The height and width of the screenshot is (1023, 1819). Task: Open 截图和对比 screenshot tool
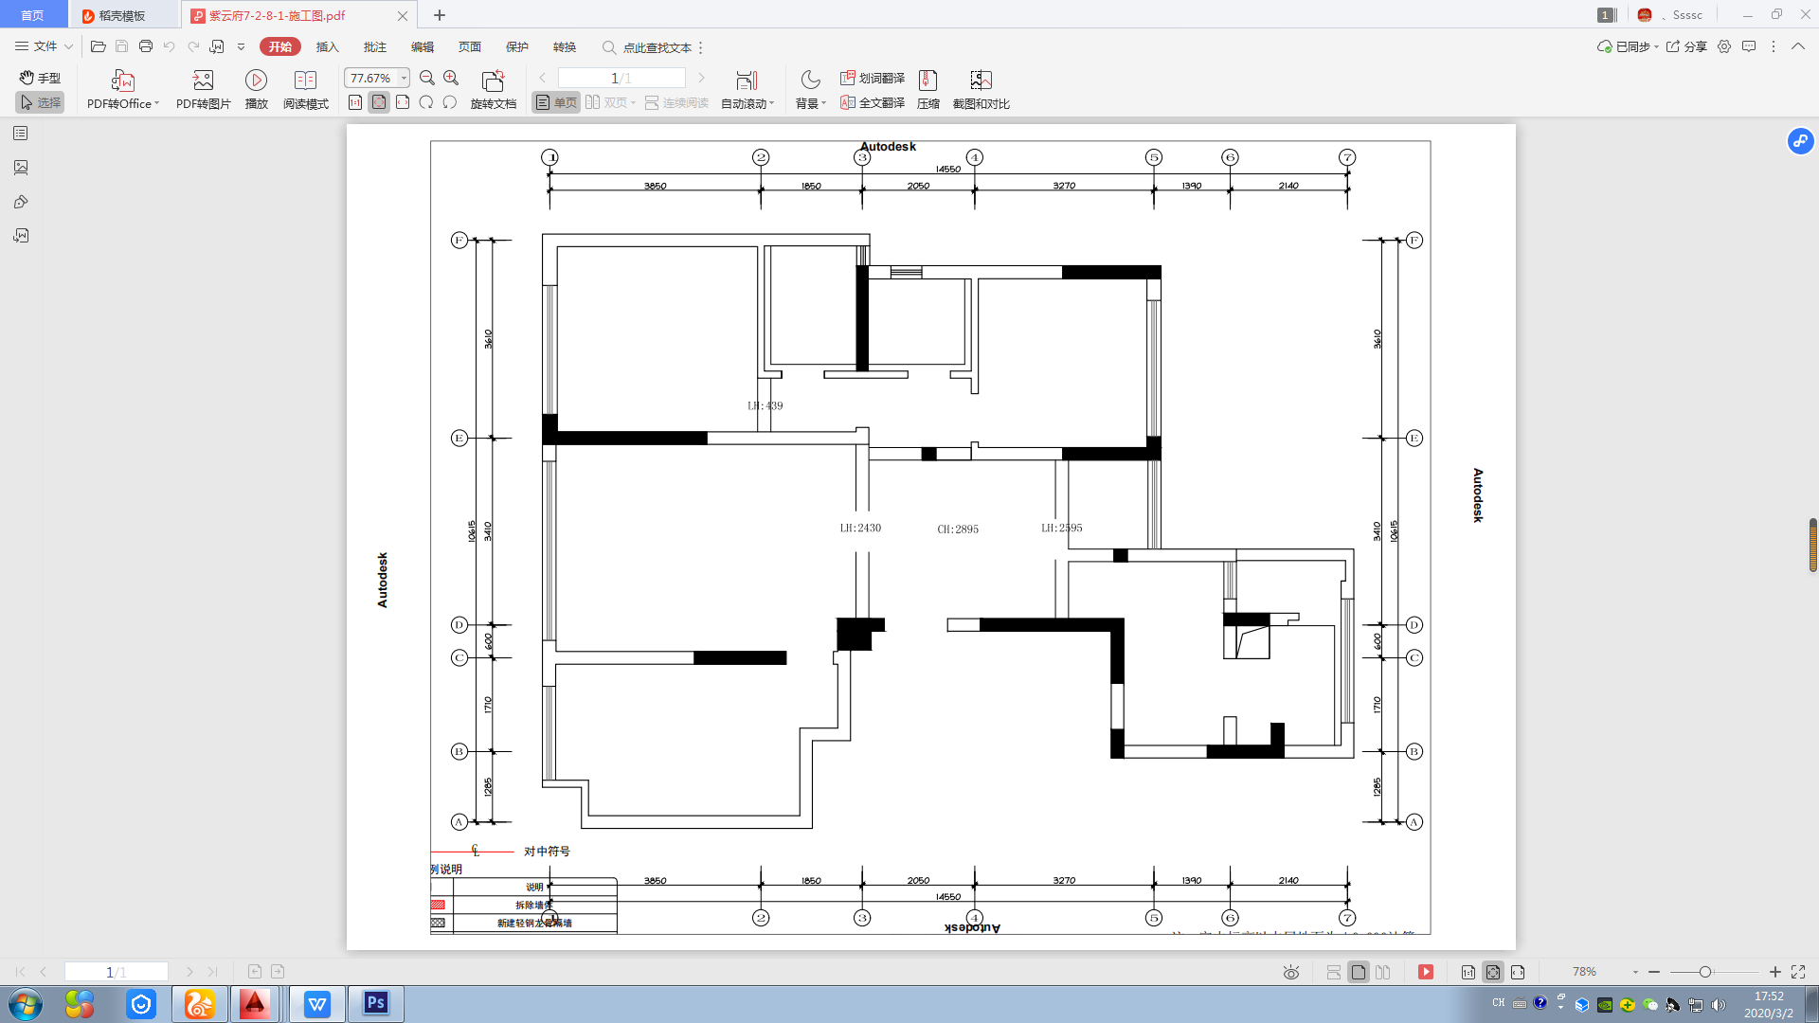click(981, 81)
